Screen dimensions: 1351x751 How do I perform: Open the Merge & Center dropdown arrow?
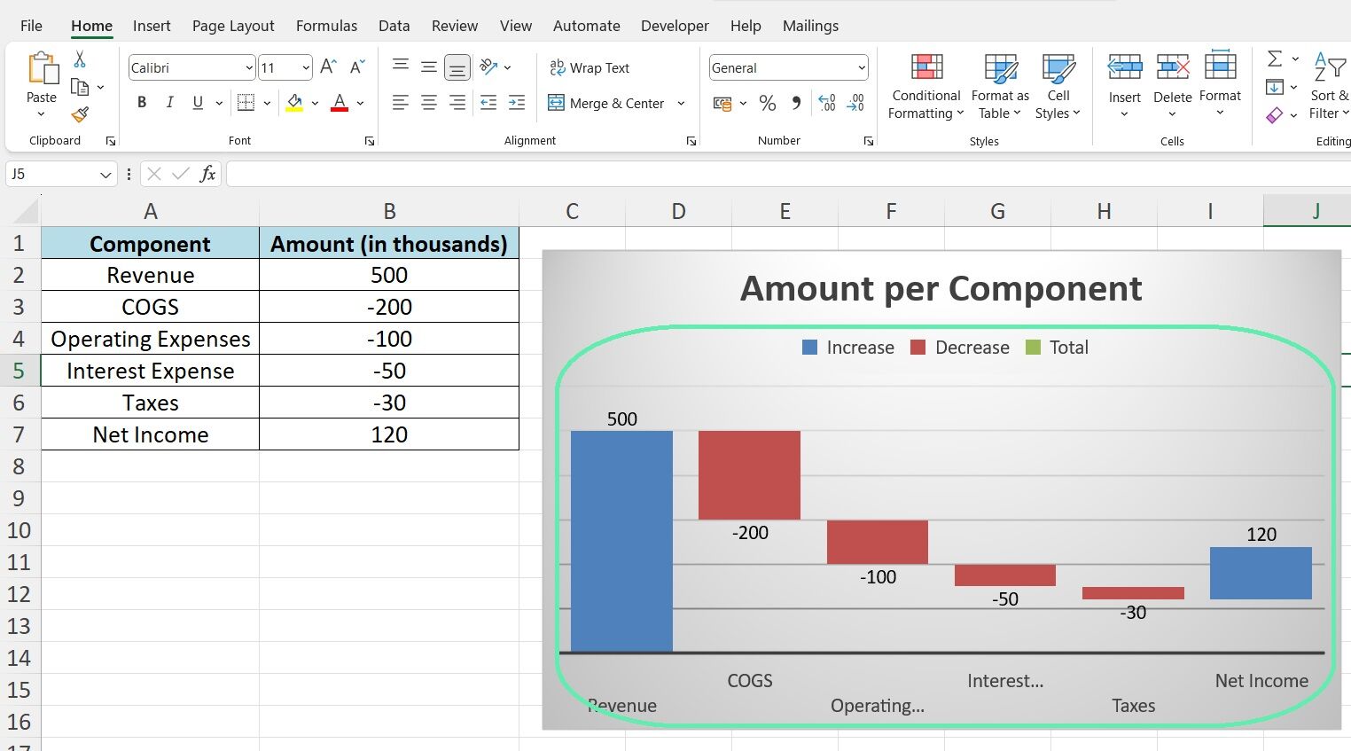point(681,103)
